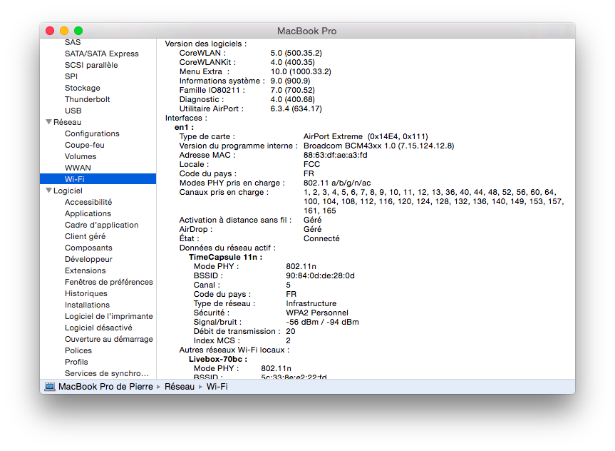Open Volumes under Réseau
This screenshot has width=615, height=451.
81,156
